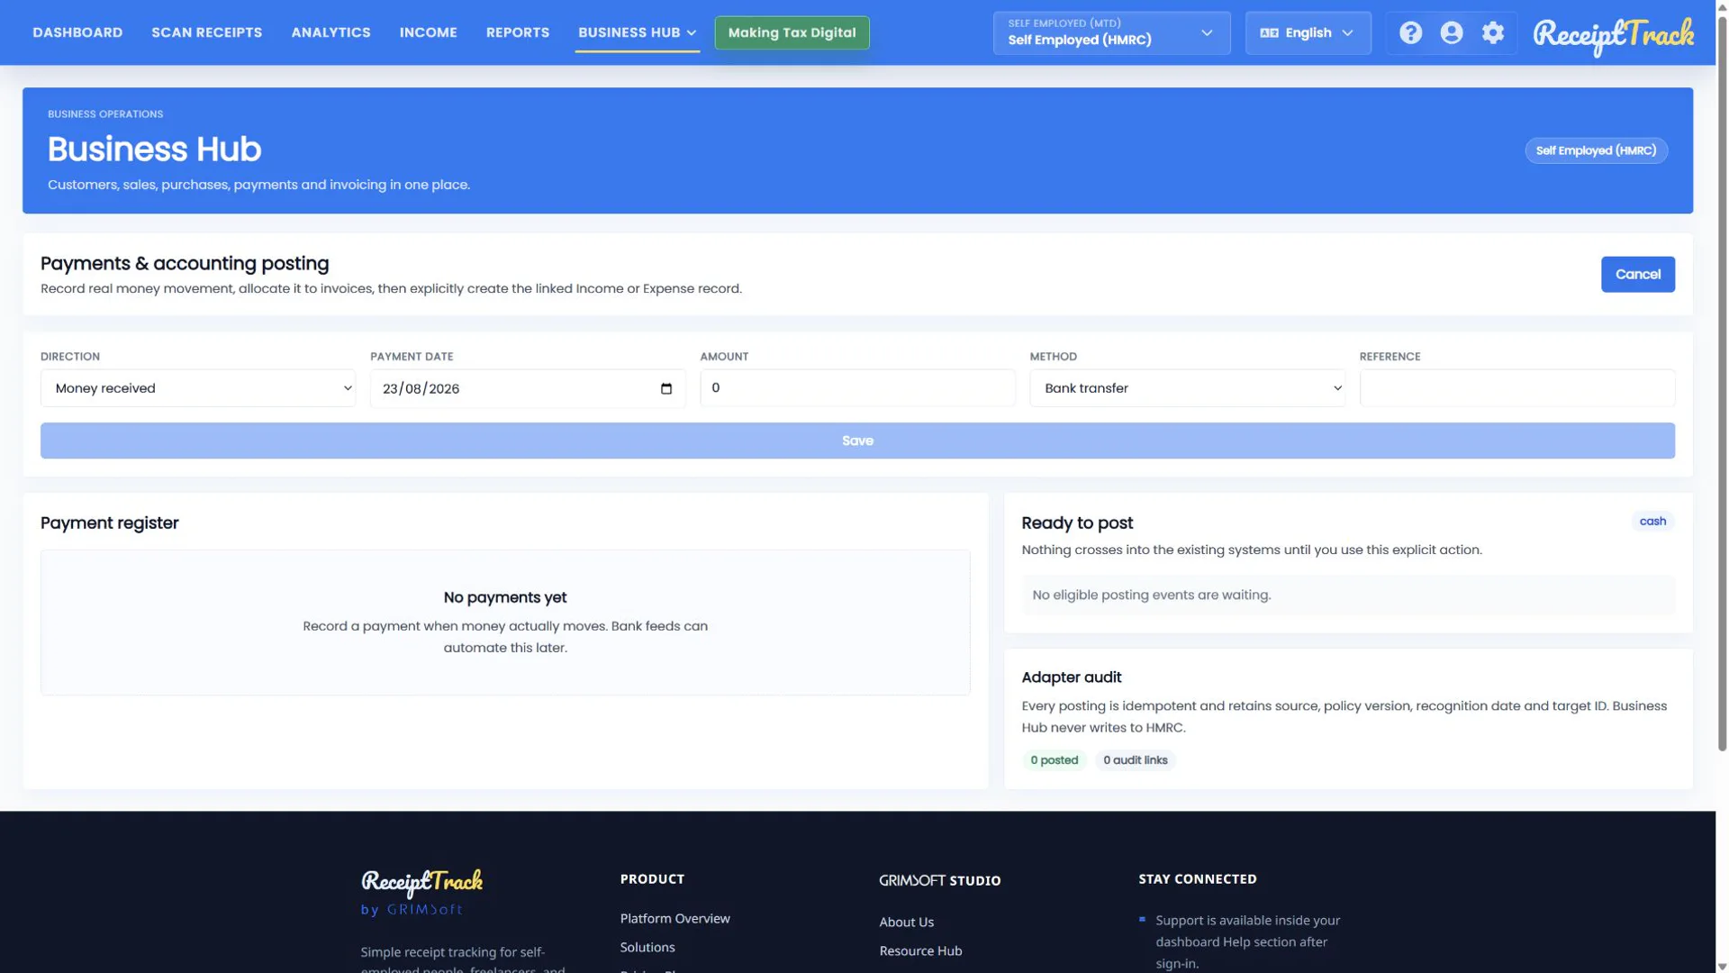
Task: Open the Direction dropdown showing Money received
Action: [x=198, y=388]
